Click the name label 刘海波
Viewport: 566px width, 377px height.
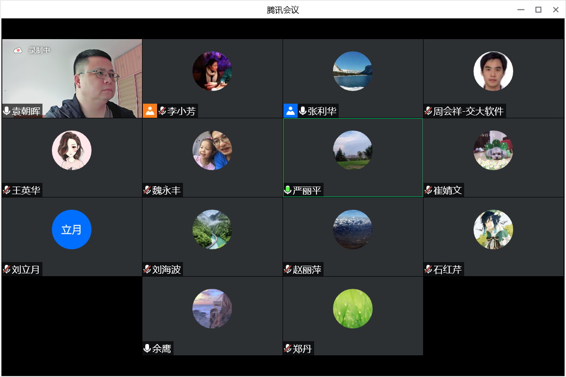tap(166, 270)
